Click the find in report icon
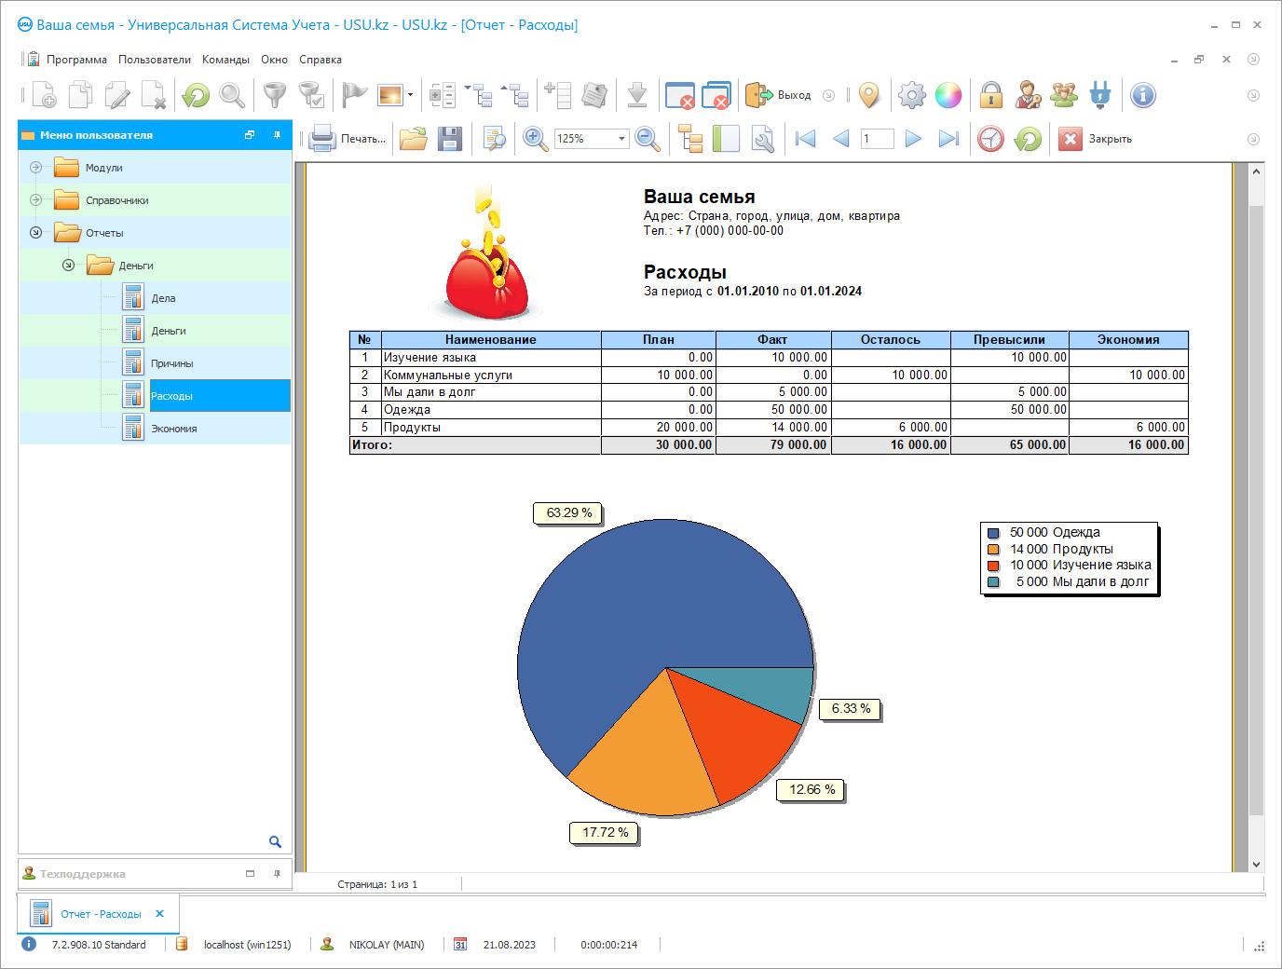Viewport: 1282px width, 969px height. [x=494, y=139]
